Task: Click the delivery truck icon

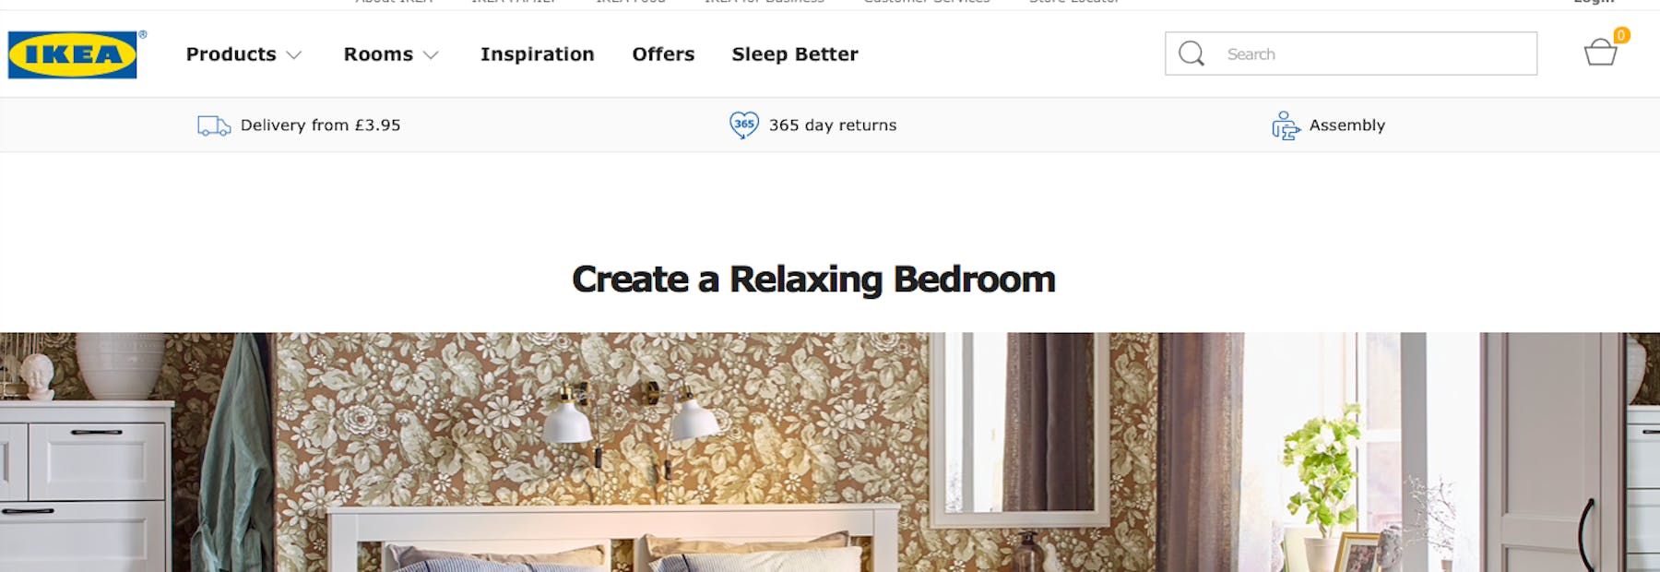Action: coord(214,125)
